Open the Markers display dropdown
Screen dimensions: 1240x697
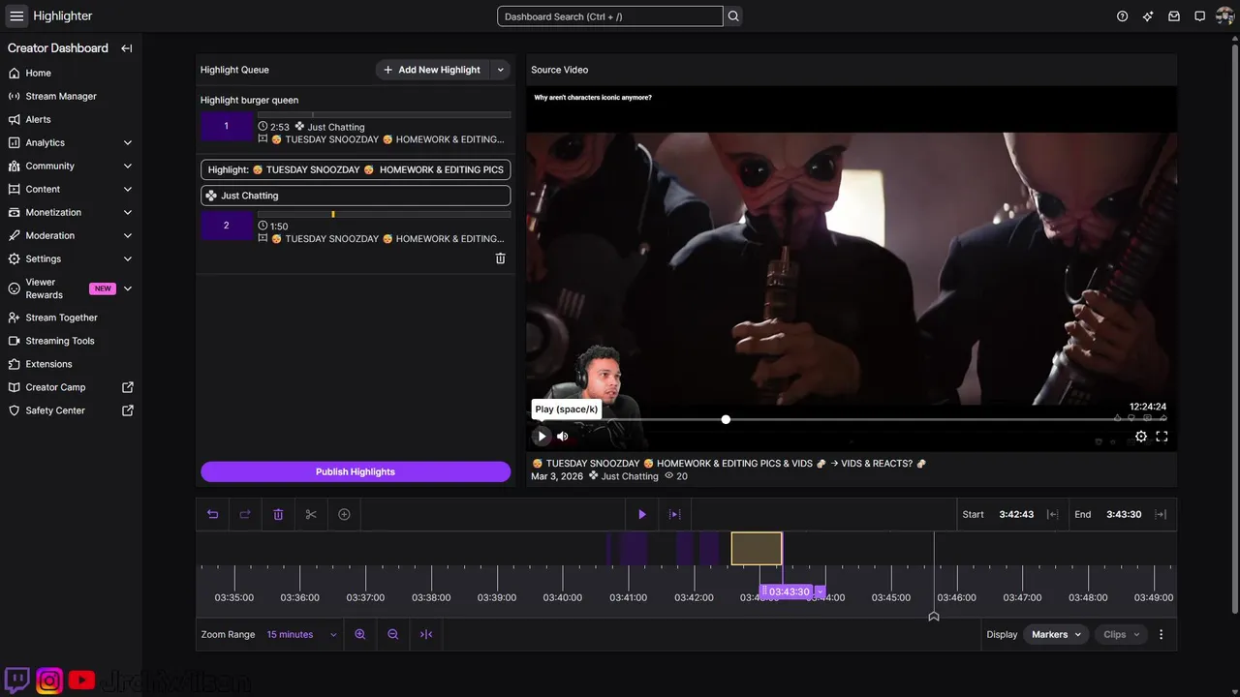1056,634
